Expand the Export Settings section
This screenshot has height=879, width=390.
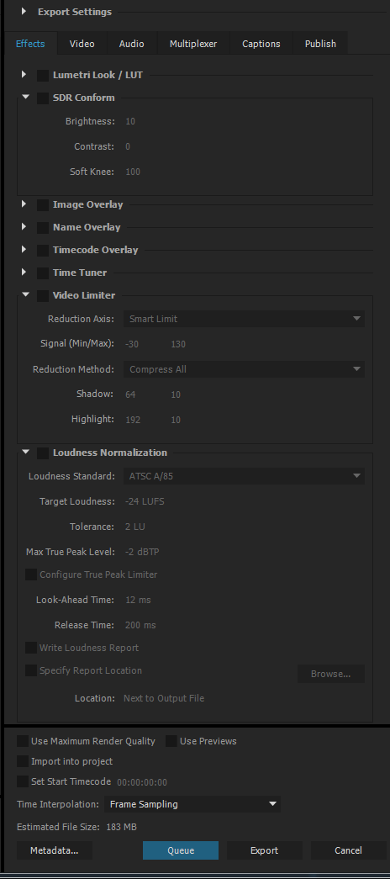coord(24,11)
